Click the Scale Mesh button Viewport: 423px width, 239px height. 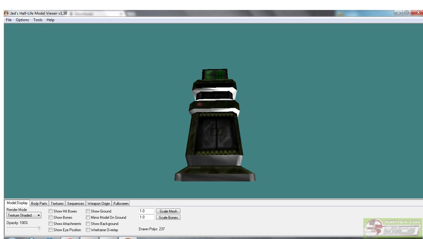[168, 211]
